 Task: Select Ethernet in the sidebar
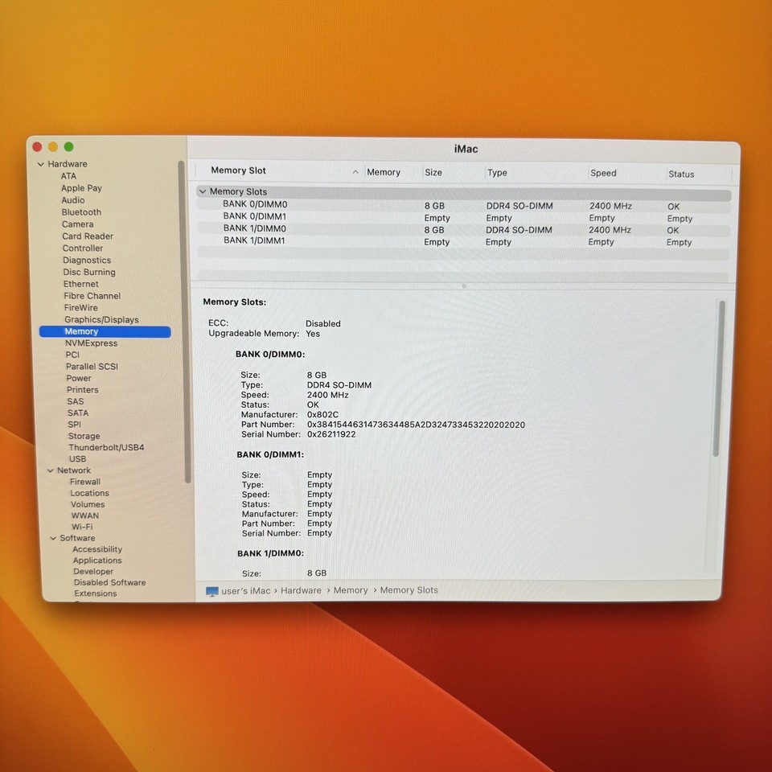[x=80, y=284]
